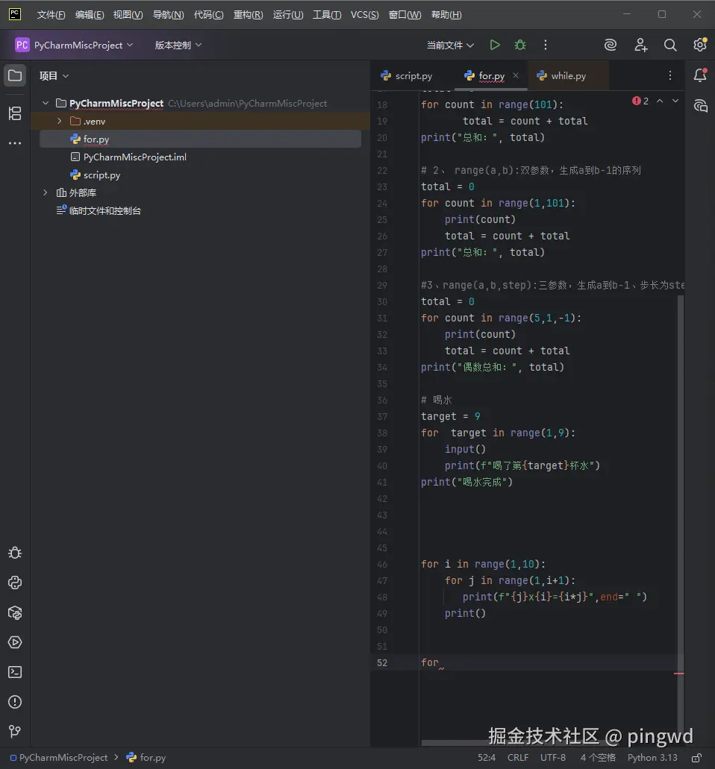The image size is (715, 769).
Task: Go to next highlighted error arrow
Action: click(675, 101)
